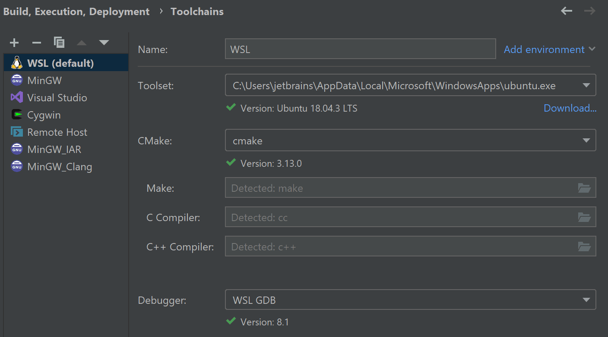Viewport: 608px width, 337px height.
Task: Click the Version: 3.13.0 text
Action: click(x=271, y=163)
